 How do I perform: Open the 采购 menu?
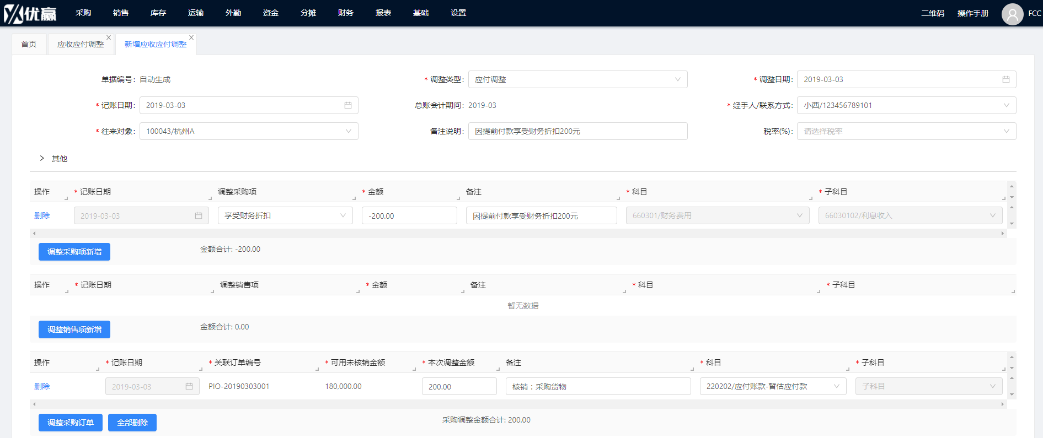click(x=83, y=13)
